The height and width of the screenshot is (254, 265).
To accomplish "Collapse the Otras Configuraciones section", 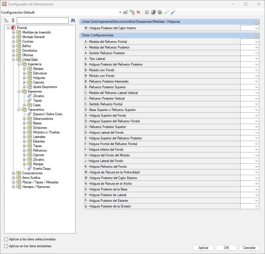I will 256,35.
